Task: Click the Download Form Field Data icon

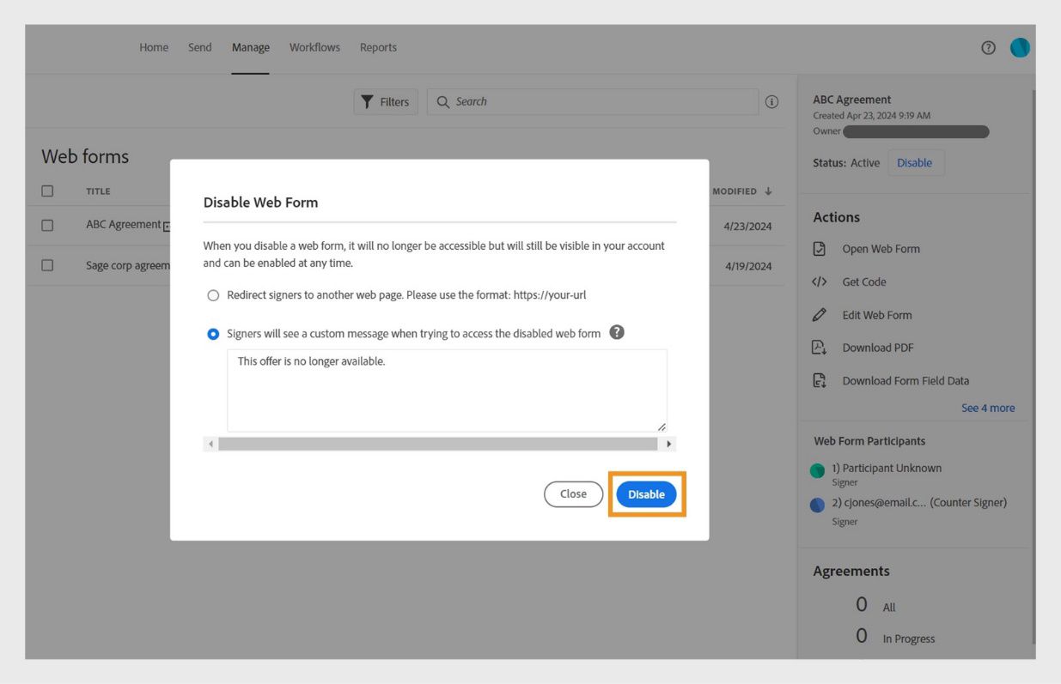Action: [x=820, y=381]
